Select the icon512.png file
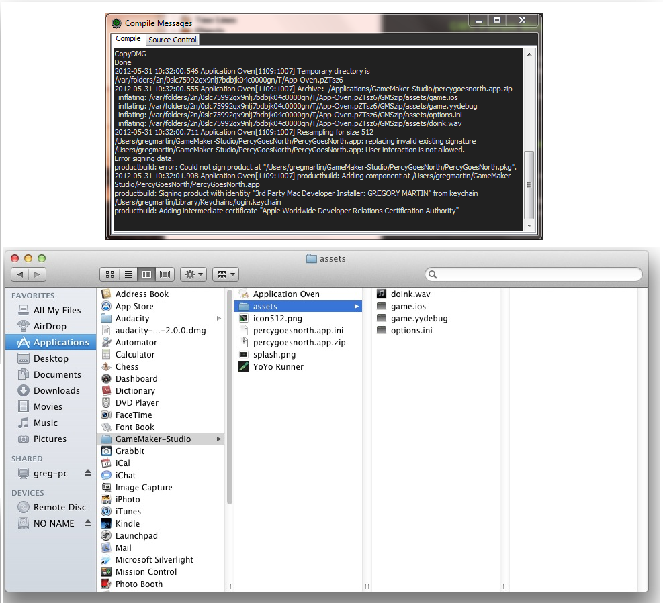 point(298,319)
